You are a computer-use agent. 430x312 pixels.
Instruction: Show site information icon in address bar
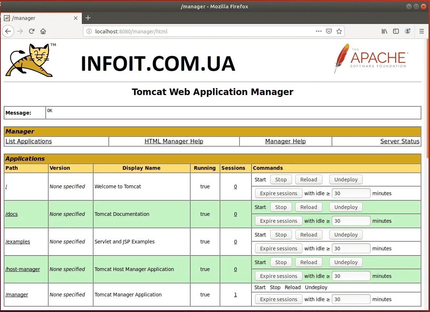click(89, 31)
